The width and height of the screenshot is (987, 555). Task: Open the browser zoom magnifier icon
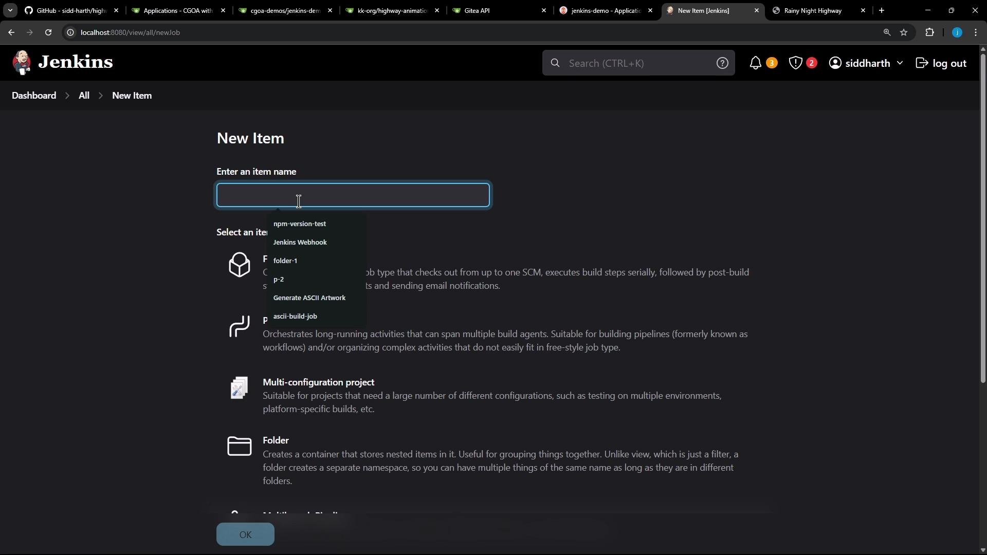[887, 32]
